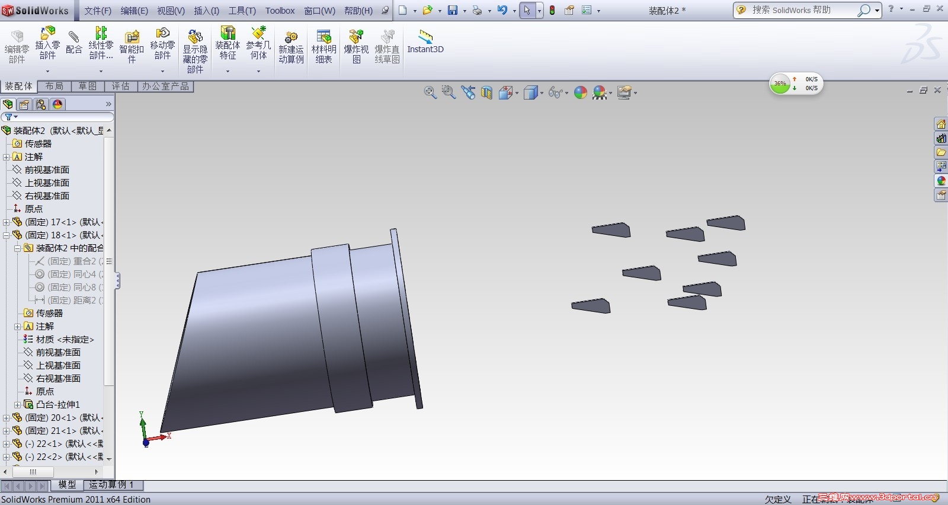Click the Print icon in title toolbar
This screenshot has width=948, height=505.
(477, 10)
